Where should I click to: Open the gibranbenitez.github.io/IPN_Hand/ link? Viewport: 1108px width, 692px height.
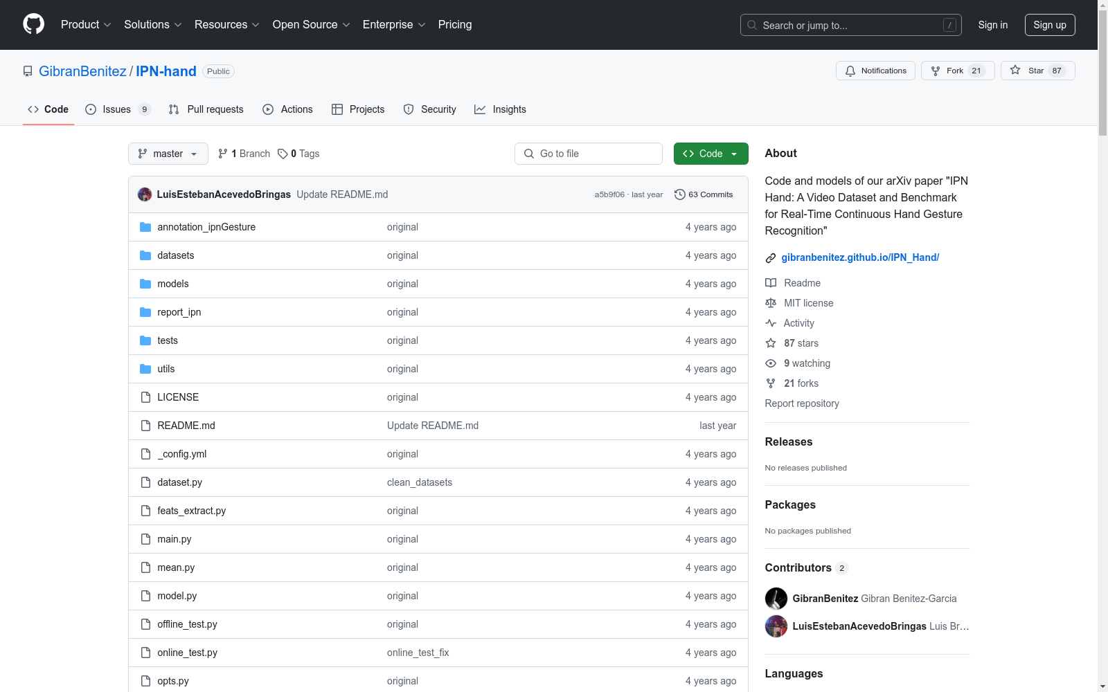[860, 257]
